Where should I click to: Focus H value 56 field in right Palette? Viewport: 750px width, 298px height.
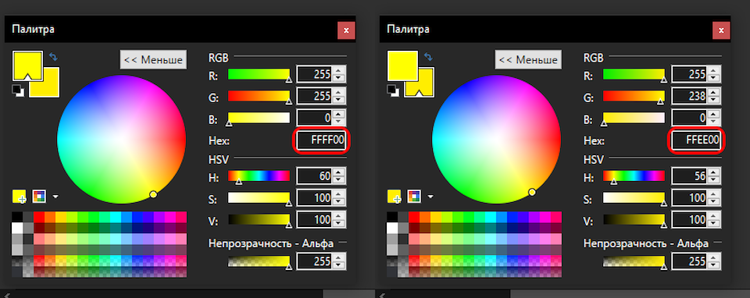(x=690, y=176)
